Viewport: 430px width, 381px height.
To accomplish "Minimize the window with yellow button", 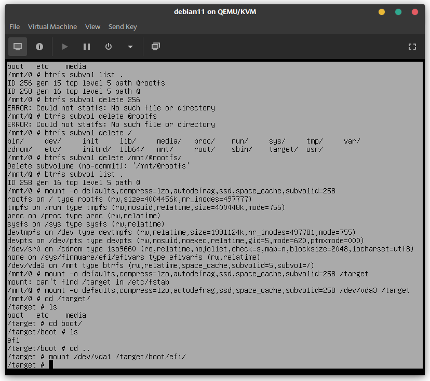I will coord(382,12).
